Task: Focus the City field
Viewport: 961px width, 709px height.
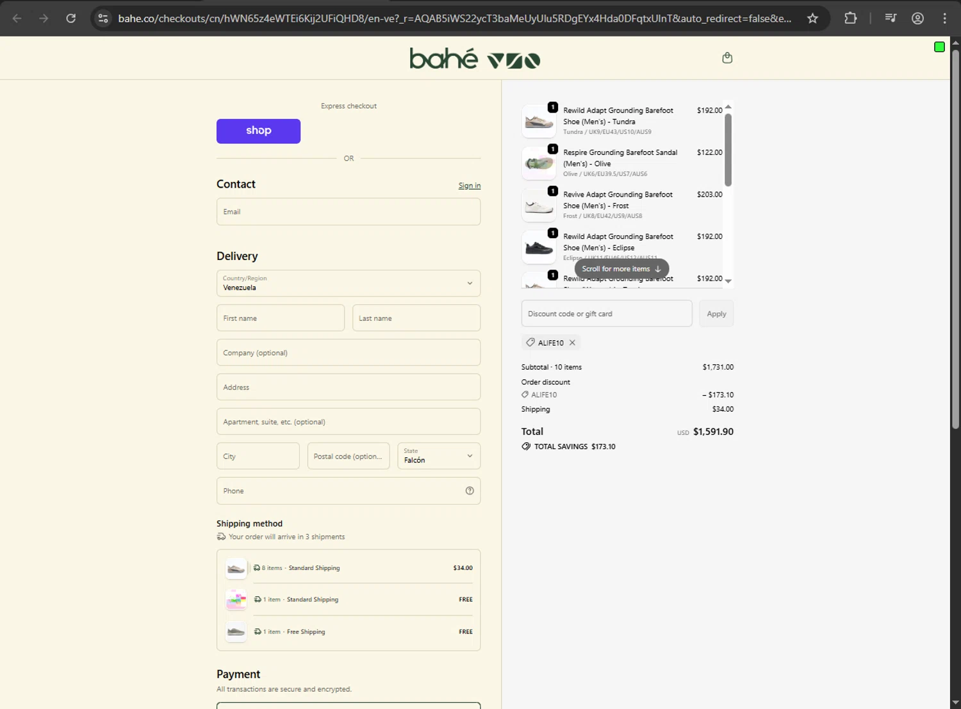Action: click(258, 456)
